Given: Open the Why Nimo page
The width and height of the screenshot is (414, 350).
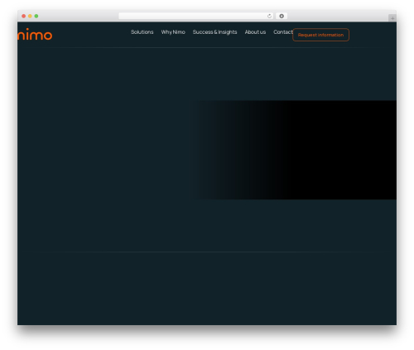Looking at the screenshot, I should [173, 32].
